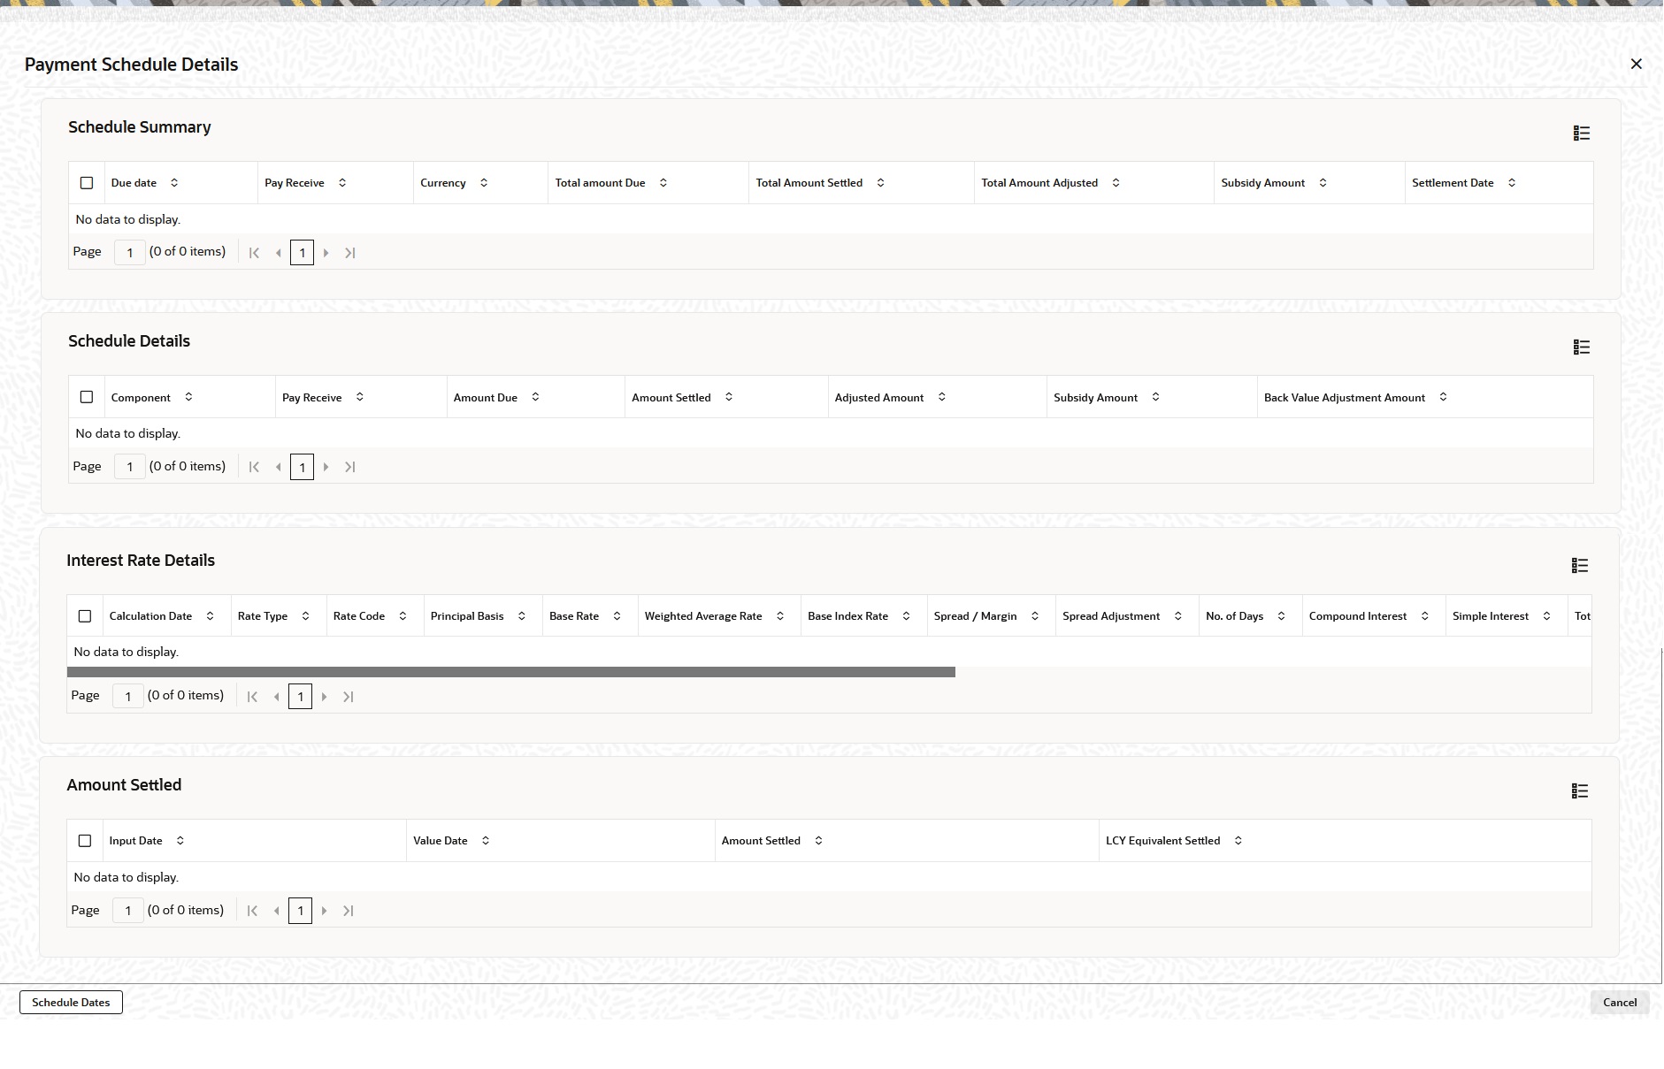Toggle select-all checkbox in Schedule Summary
This screenshot has width=1664, height=1069.
click(87, 183)
